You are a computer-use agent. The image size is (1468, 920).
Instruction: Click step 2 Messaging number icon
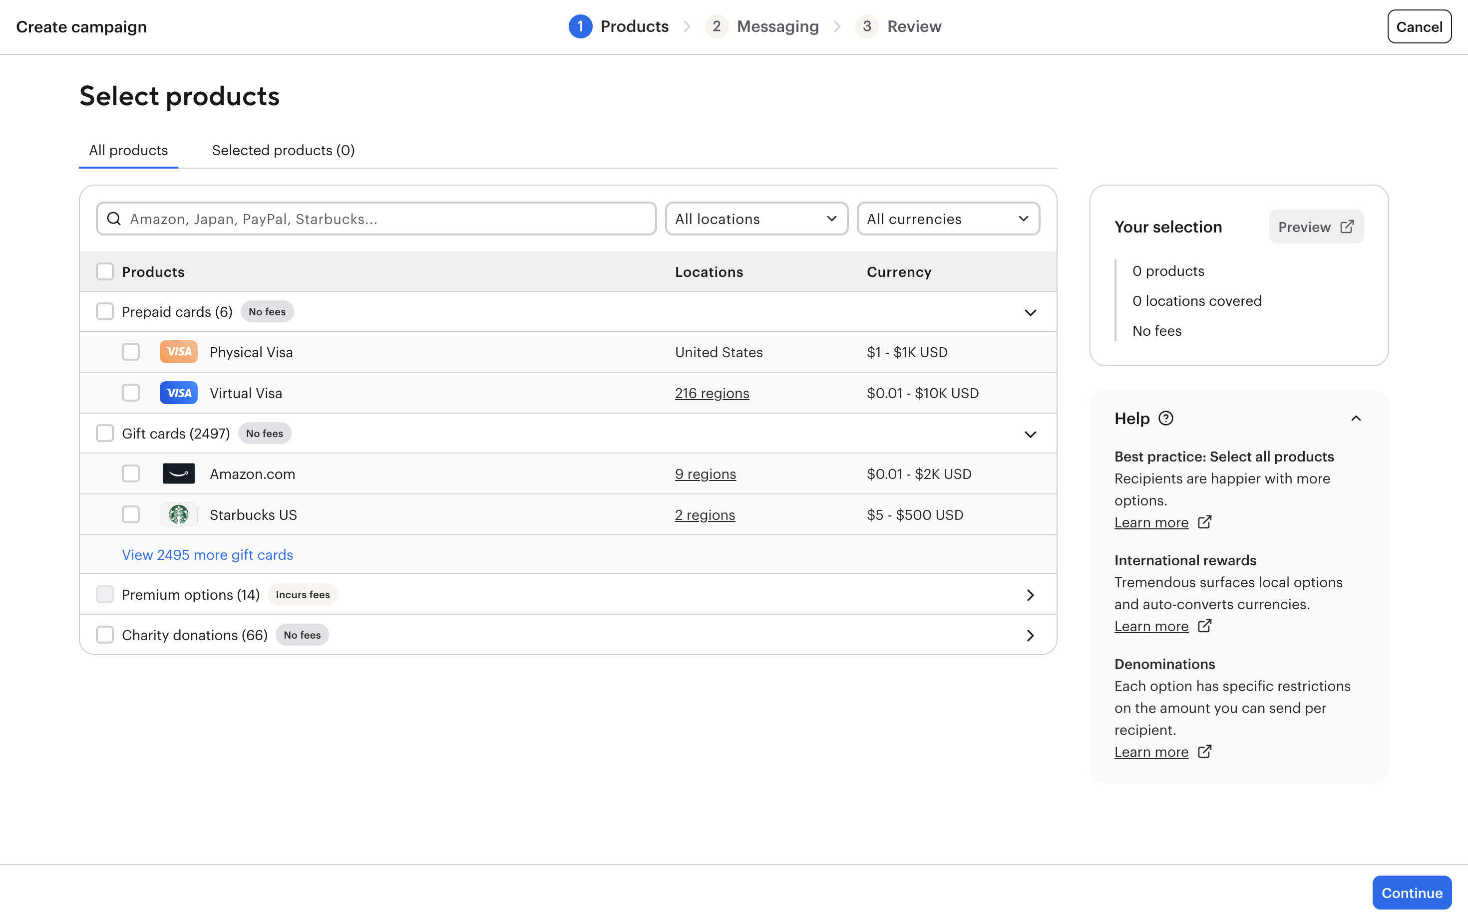pyautogui.click(x=716, y=26)
